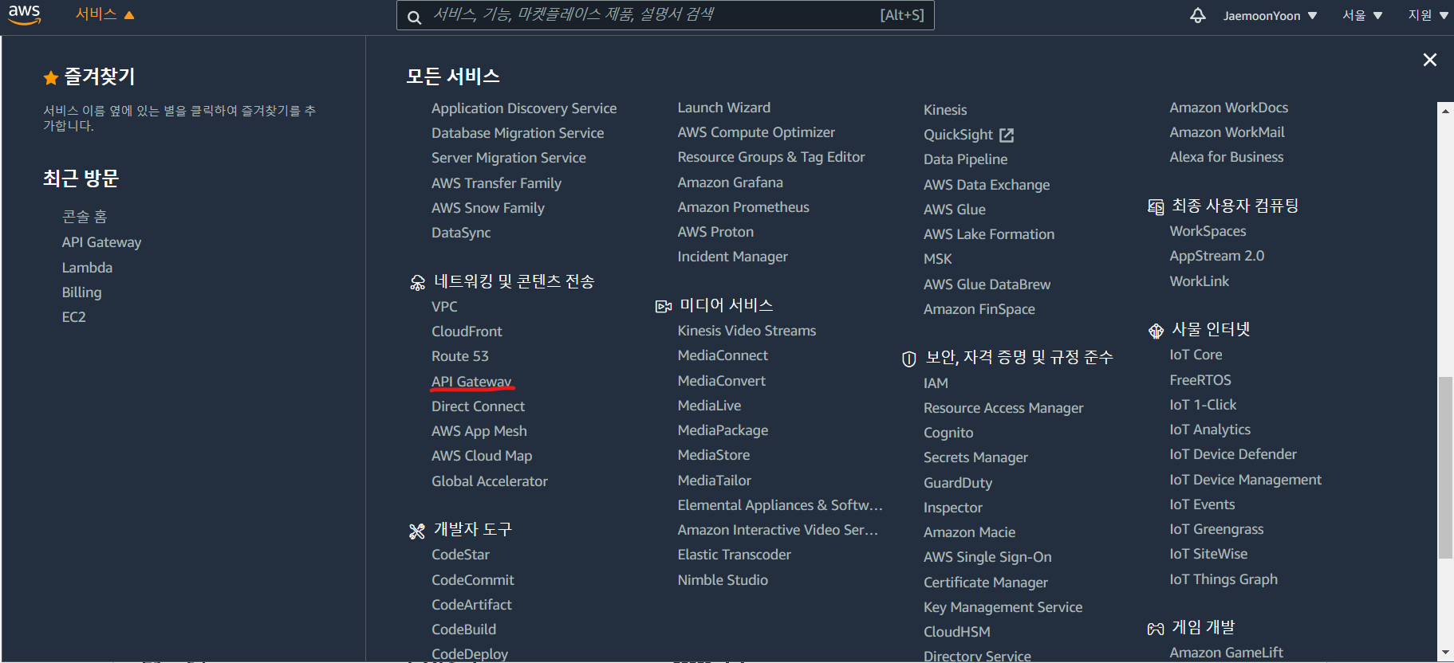Open the 지원 support dropdown

pyautogui.click(x=1428, y=15)
